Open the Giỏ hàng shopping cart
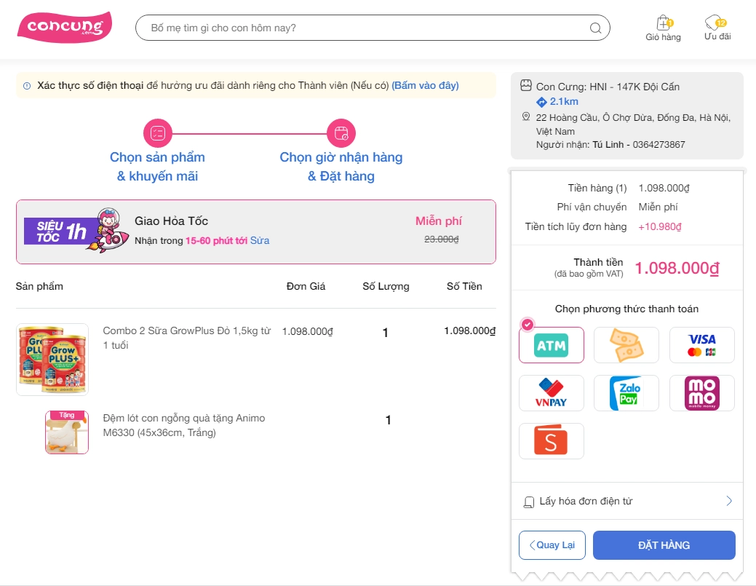This screenshot has width=756, height=586. click(x=663, y=23)
